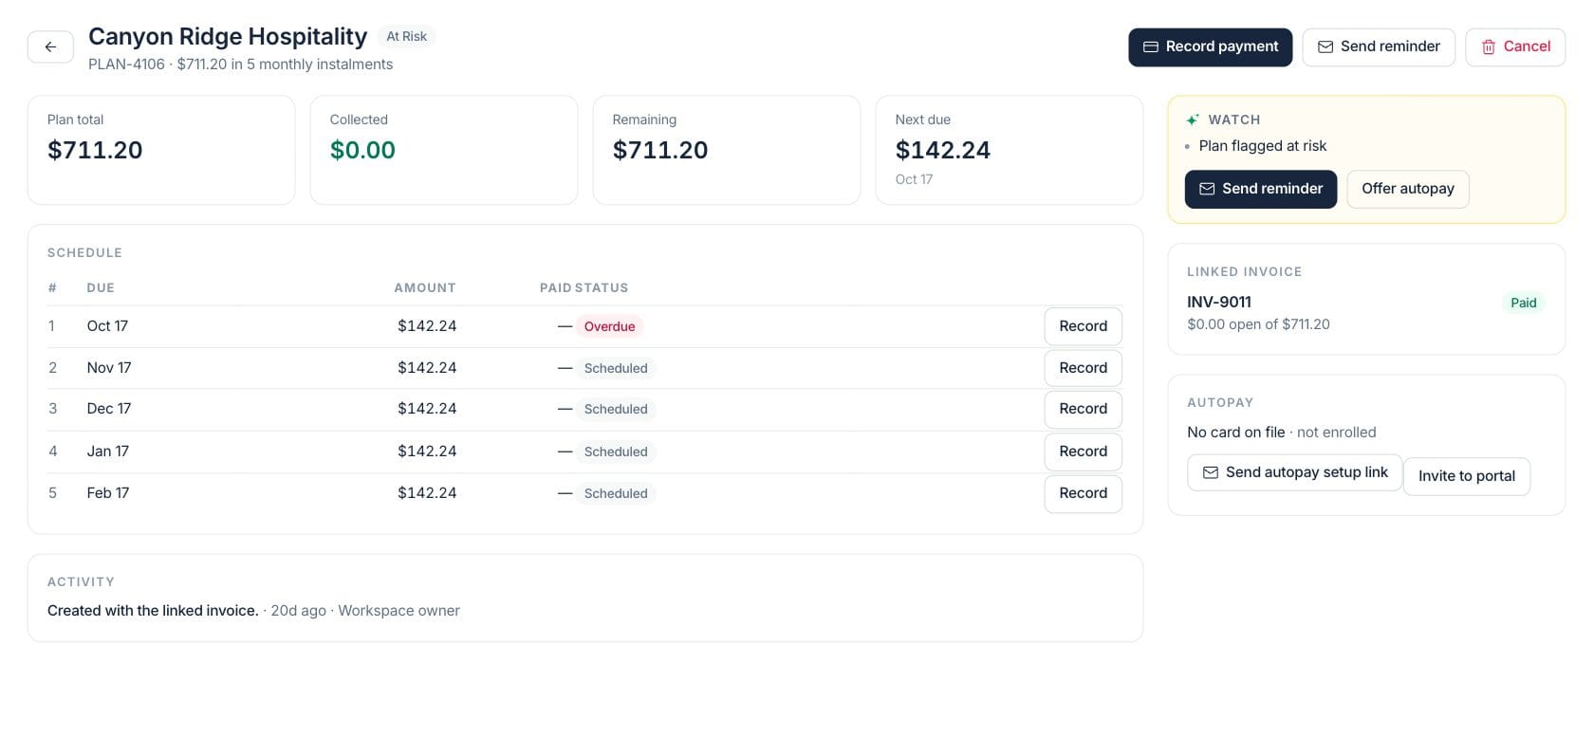Click the trash icon in Cancel button

pos(1488,46)
